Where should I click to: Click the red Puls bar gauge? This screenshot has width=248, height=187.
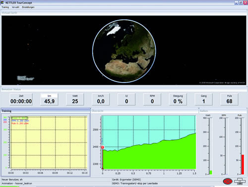243,164
